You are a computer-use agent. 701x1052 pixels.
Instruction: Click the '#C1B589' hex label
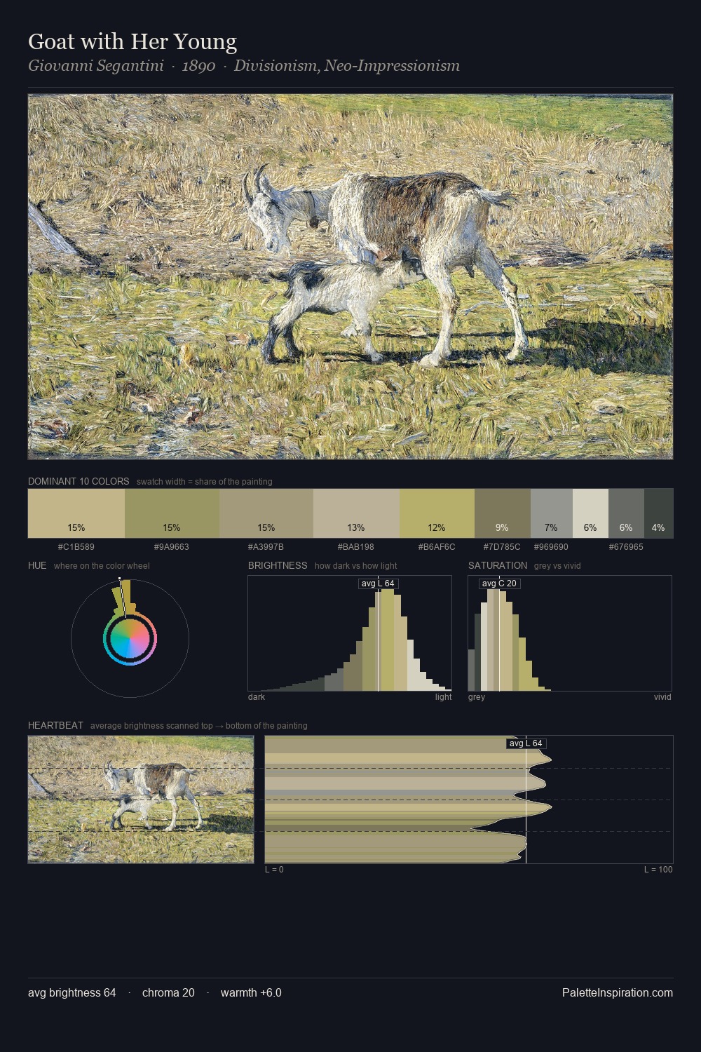click(x=76, y=547)
